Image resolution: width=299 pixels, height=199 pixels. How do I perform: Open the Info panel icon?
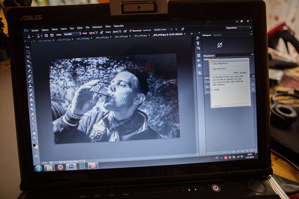coord(199,66)
